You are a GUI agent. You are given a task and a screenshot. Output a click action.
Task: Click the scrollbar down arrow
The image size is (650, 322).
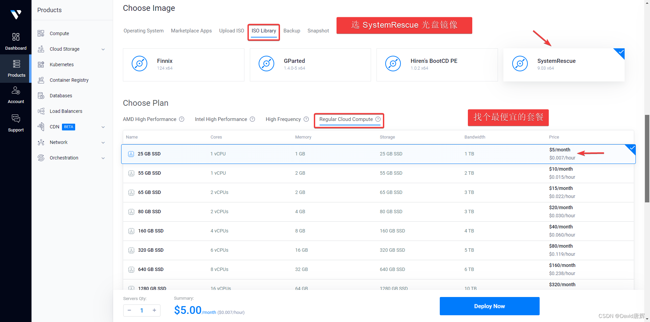(x=647, y=319)
